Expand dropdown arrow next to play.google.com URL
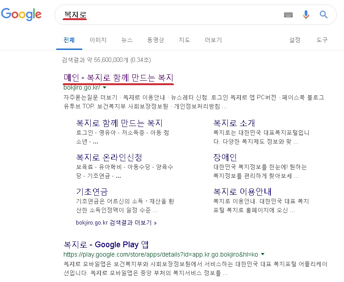The height and width of the screenshot is (282, 344). [x=263, y=254]
